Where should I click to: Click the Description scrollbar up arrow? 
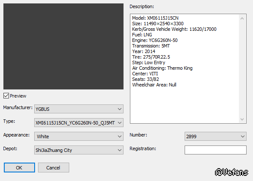pyautogui.click(x=242, y=18)
